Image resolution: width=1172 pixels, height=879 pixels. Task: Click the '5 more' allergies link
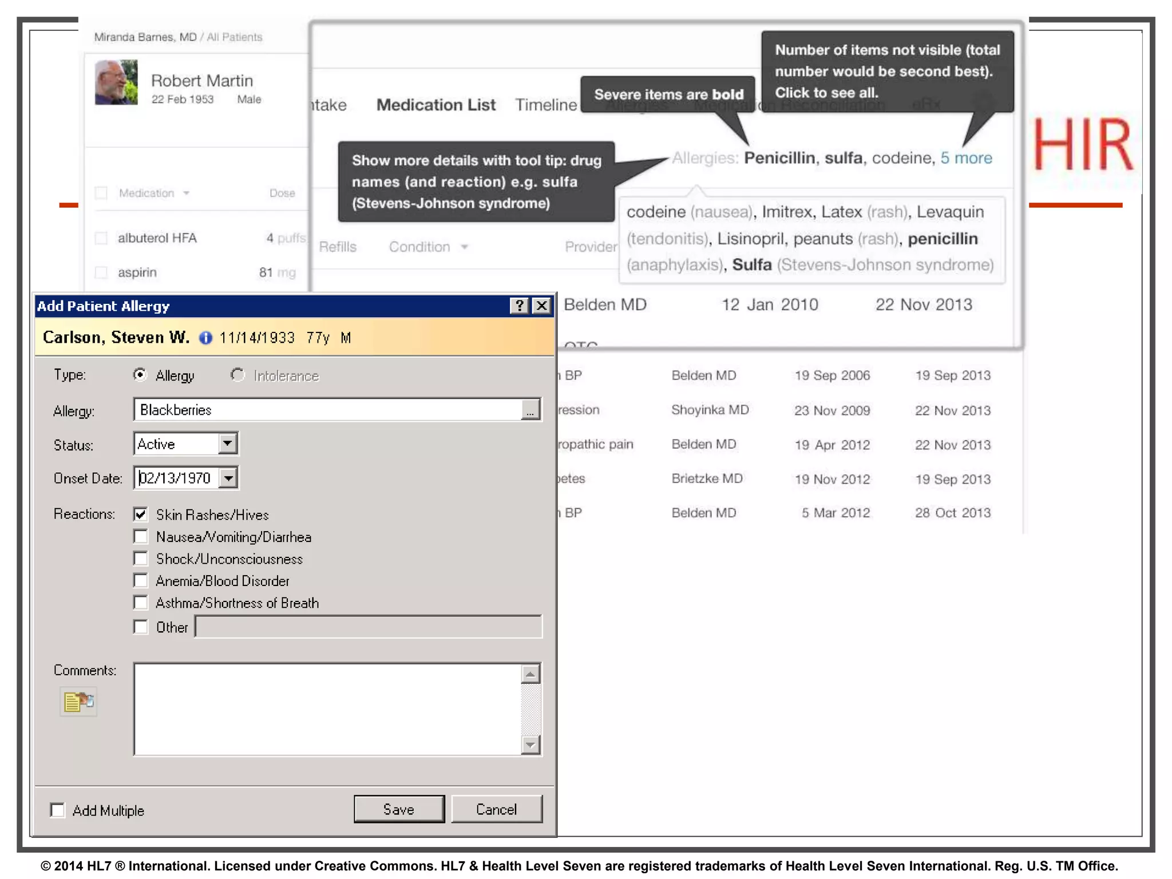tap(966, 158)
